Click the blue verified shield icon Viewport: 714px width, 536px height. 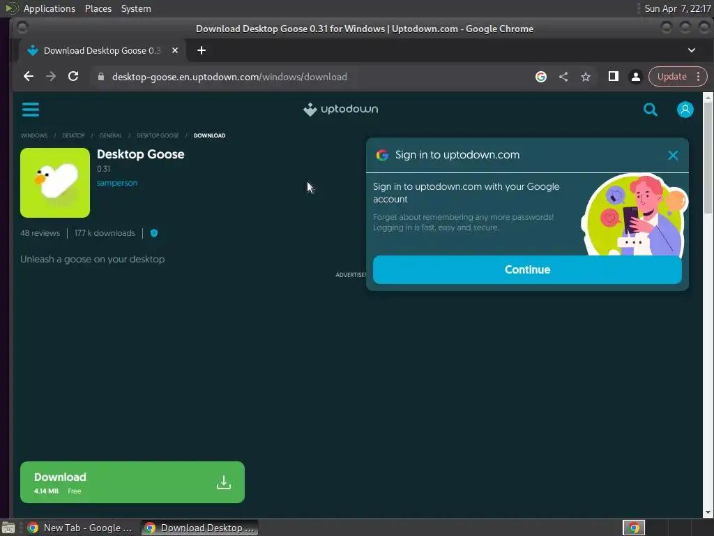(x=154, y=233)
